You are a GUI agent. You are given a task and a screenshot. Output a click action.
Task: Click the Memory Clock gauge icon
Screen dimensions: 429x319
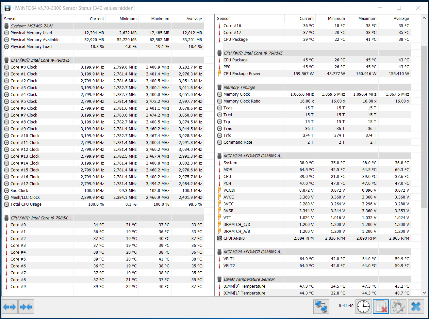coord(220,94)
